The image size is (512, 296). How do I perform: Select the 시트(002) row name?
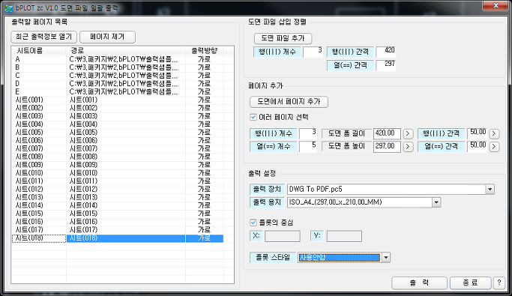(29, 108)
